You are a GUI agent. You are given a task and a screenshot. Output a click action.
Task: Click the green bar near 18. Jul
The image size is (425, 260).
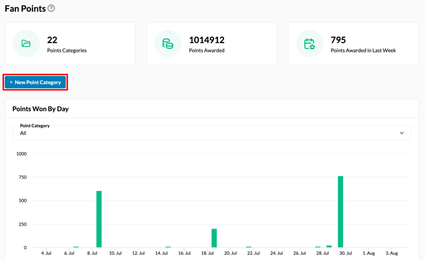pyautogui.click(x=214, y=238)
